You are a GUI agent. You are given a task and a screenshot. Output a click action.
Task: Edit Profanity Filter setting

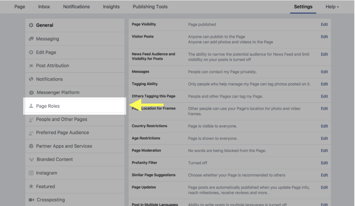(x=324, y=163)
